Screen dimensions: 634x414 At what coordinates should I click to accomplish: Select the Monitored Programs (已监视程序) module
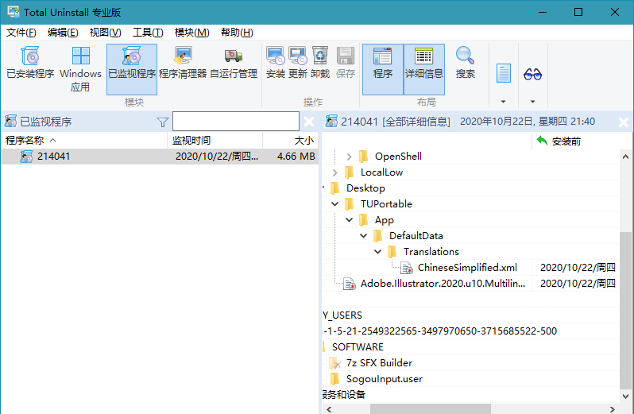[132, 69]
